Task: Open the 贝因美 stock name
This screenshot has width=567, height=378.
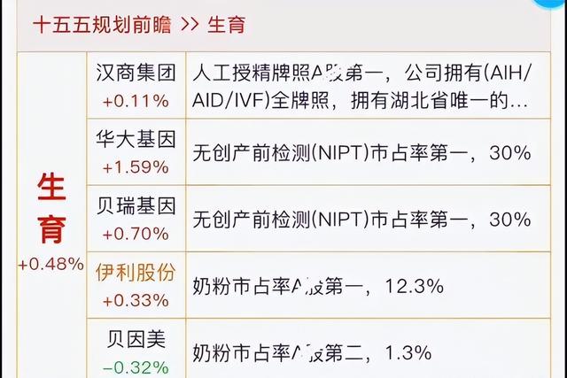Action: [135, 341]
